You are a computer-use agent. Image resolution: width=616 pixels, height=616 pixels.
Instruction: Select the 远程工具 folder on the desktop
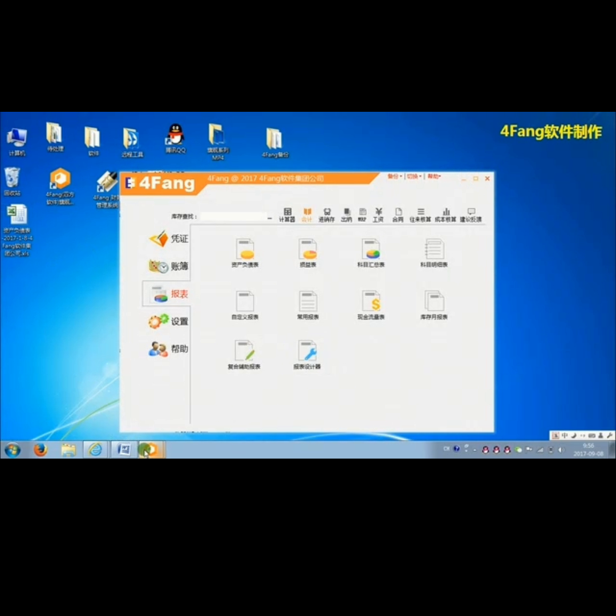click(x=132, y=142)
